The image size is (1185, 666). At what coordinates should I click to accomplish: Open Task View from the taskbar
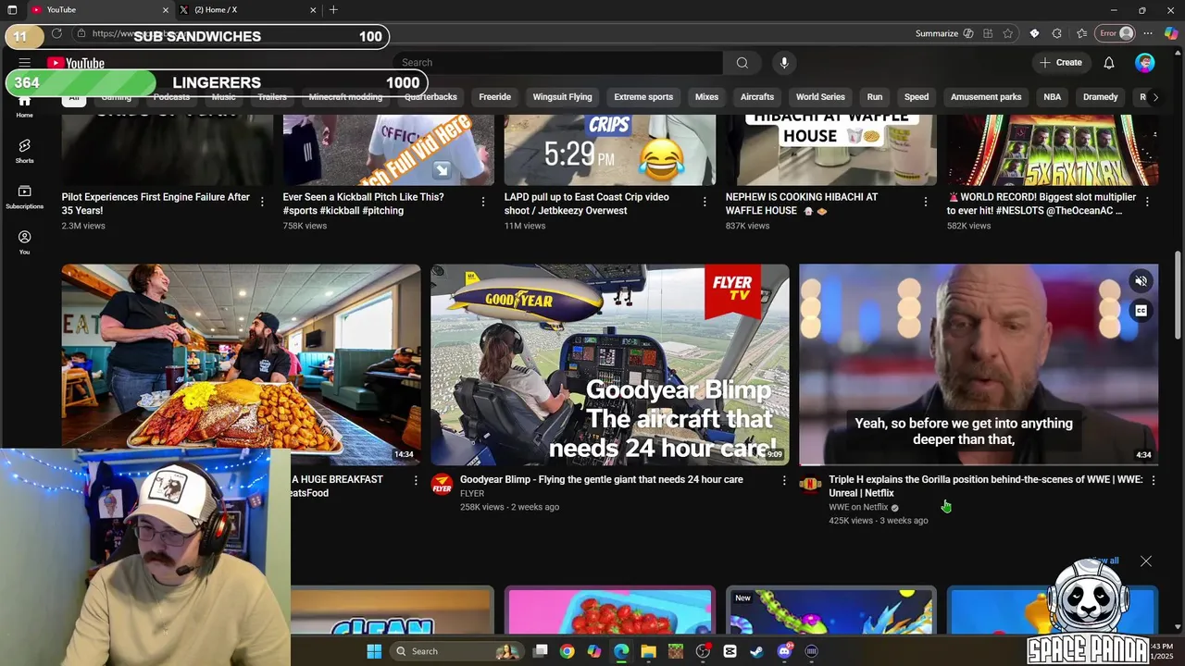point(541,651)
